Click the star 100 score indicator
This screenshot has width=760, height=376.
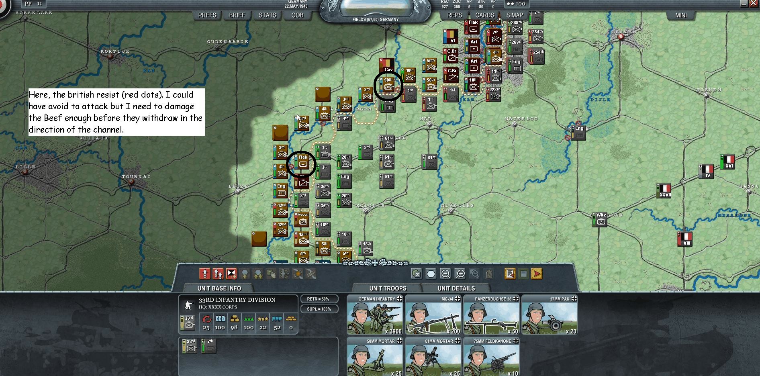tap(516, 4)
